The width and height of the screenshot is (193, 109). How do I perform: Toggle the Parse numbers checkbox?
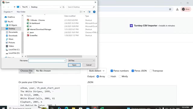point(112,71)
